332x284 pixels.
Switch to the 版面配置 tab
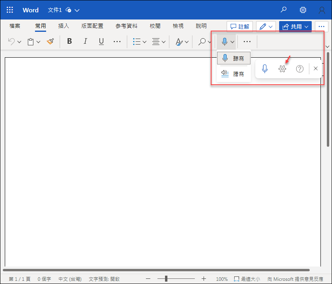click(x=92, y=26)
